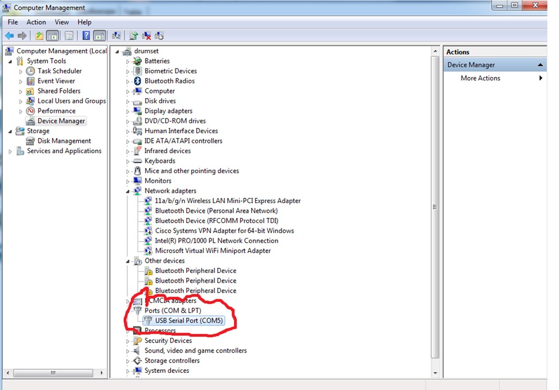Collapse the Network adapters category

(128, 192)
